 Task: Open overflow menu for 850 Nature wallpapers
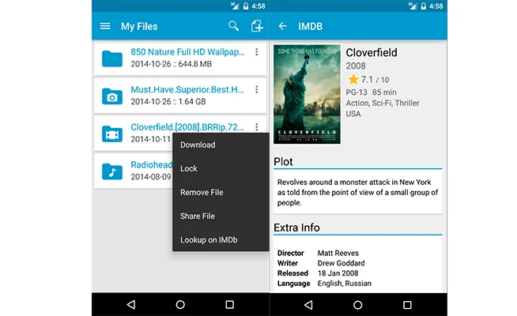(256, 51)
